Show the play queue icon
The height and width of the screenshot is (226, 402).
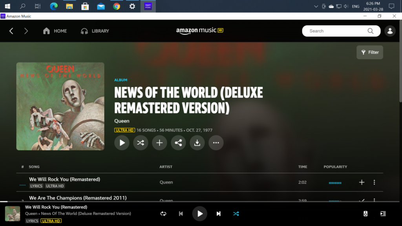pos(383,214)
